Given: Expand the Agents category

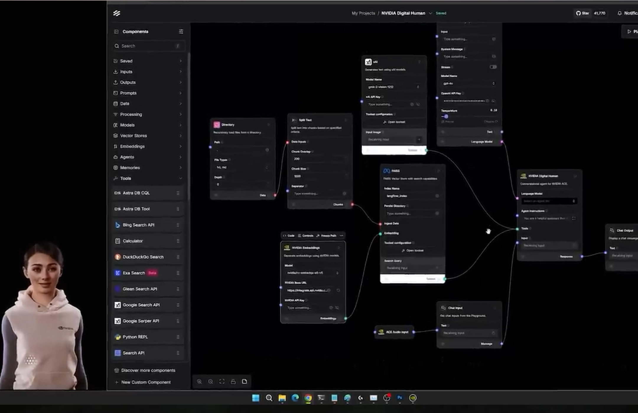Looking at the screenshot, I should (x=148, y=157).
